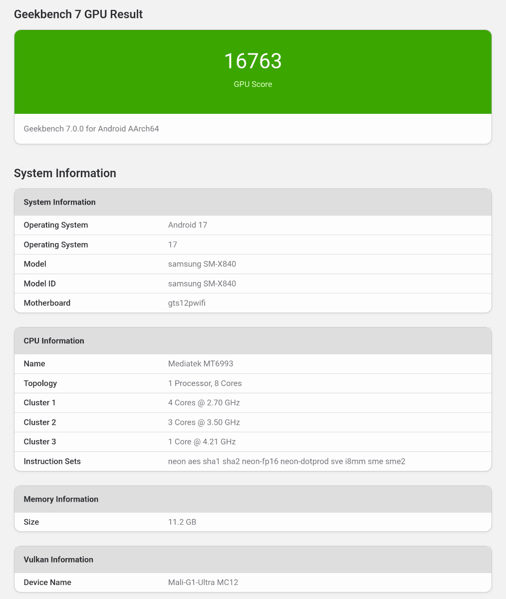Click the 'Topology' row label

click(x=40, y=383)
